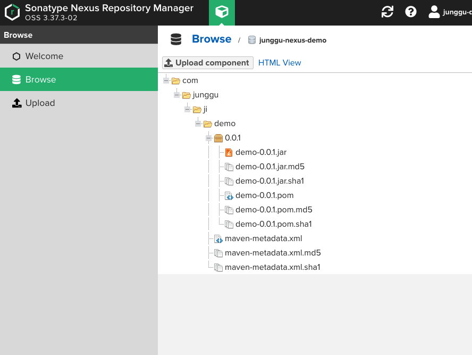Open the help question mark icon

pyautogui.click(x=411, y=12)
